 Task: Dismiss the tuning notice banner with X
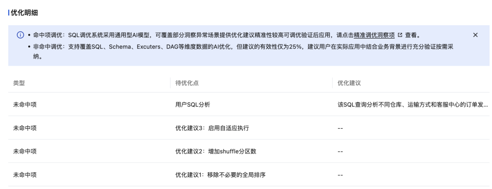475,35
